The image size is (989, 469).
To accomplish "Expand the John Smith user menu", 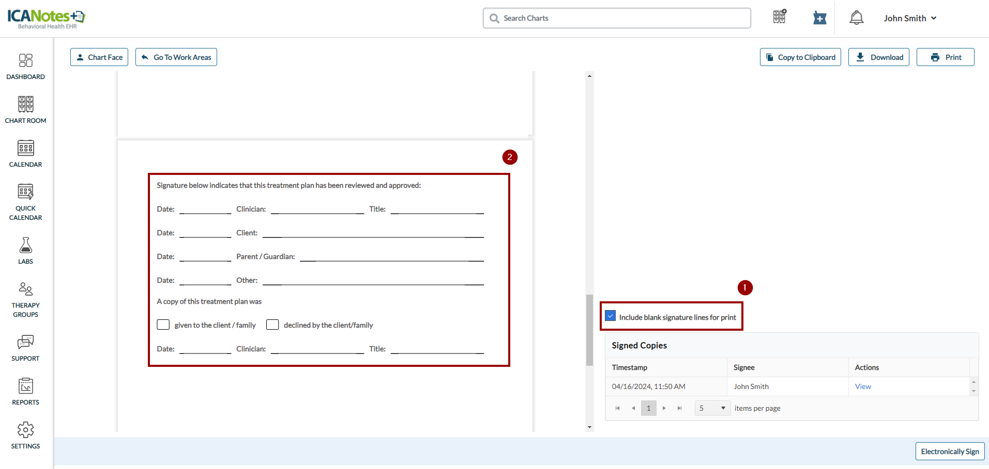I will (x=910, y=18).
